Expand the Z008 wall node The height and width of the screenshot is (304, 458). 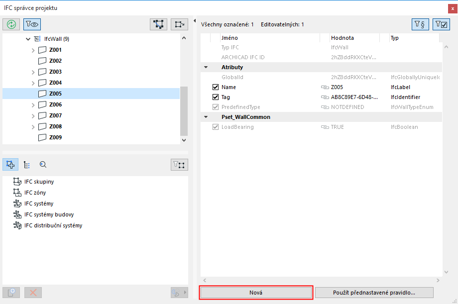pyautogui.click(x=33, y=127)
